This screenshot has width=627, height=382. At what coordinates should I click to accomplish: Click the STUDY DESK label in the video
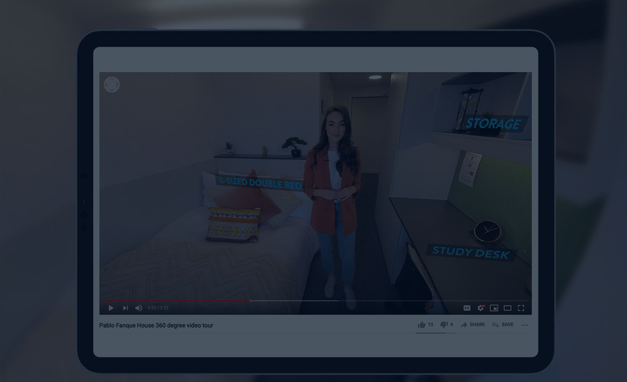[471, 253]
